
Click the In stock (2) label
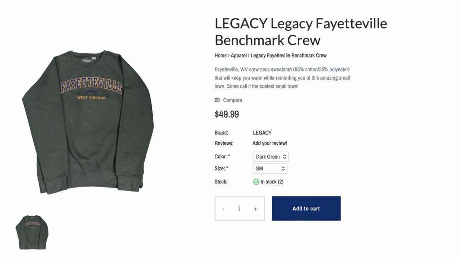point(272,182)
